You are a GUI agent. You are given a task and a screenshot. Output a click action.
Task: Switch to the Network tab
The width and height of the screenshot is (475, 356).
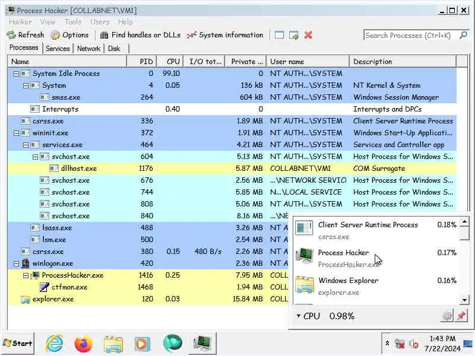pos(88,49)
